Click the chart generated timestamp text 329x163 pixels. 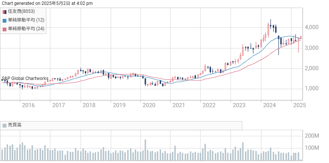click(47, 3)
